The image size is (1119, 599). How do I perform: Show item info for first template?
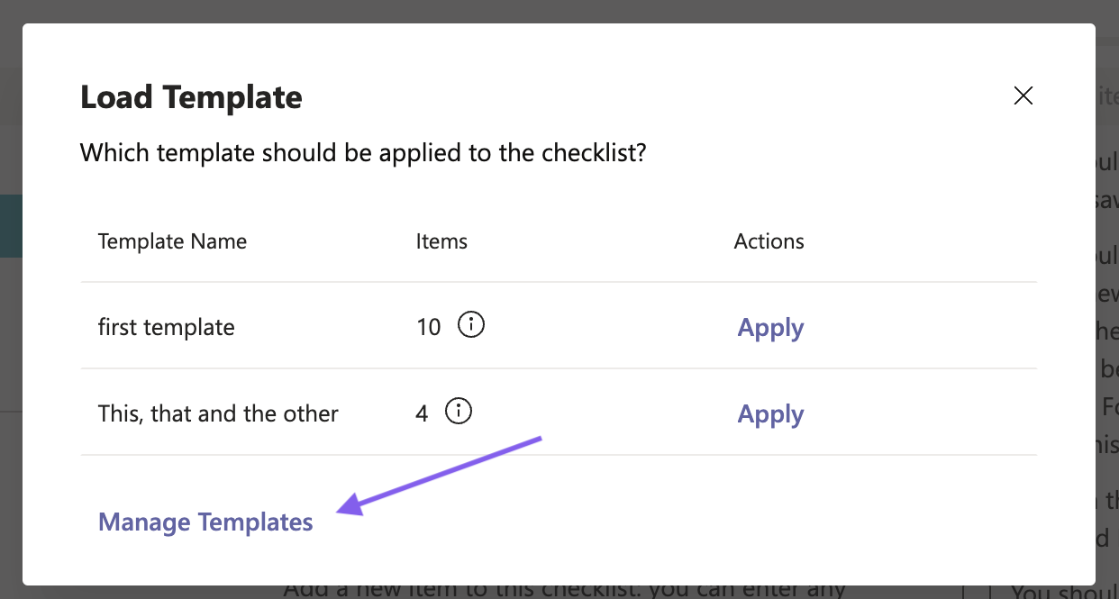471,325
